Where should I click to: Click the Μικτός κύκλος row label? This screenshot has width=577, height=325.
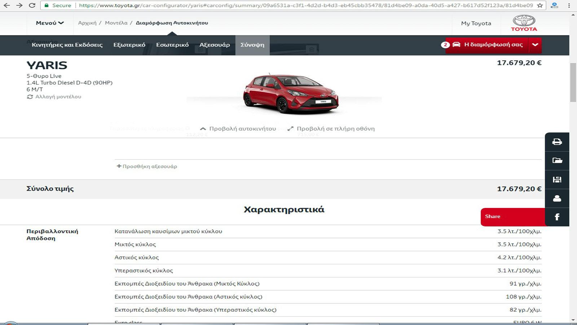135,244
